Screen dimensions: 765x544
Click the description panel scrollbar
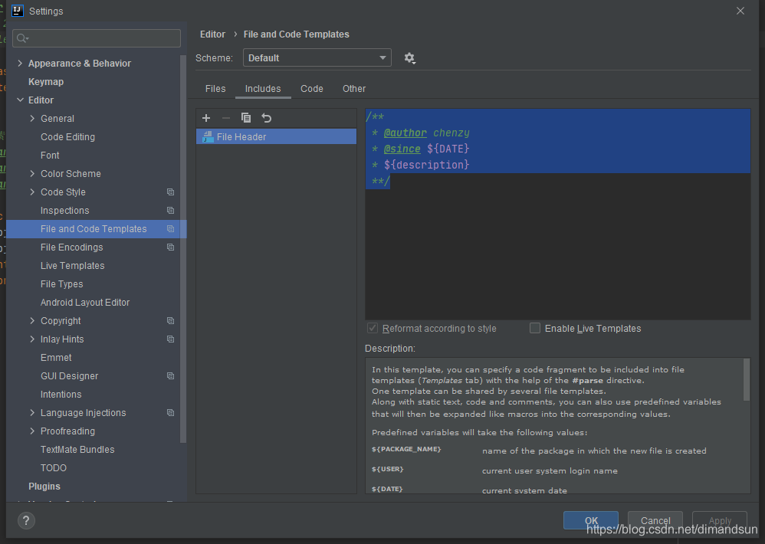click(x=746, y=379)
